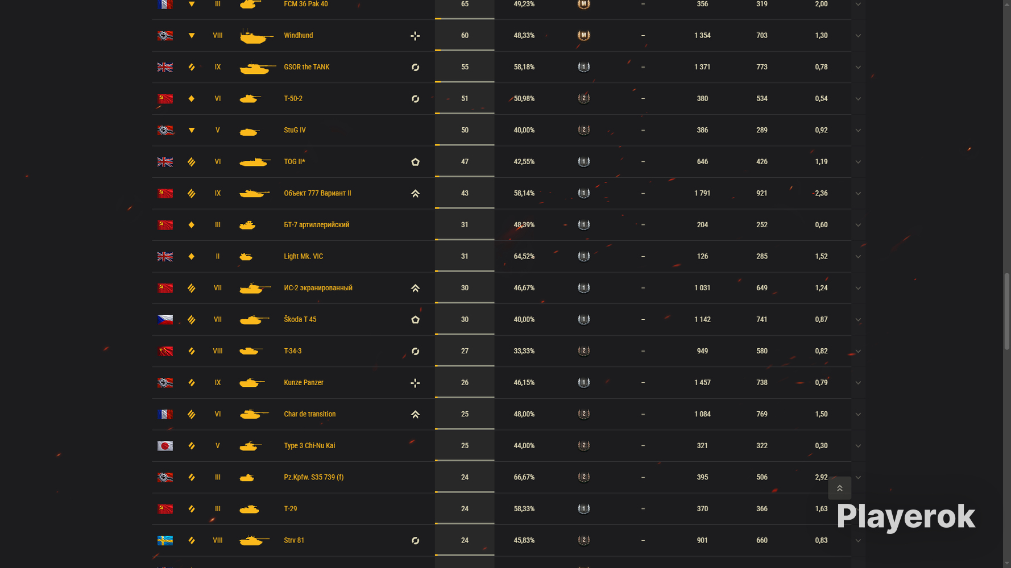Expand the Char de transition row chevron
The height and width of the screenshot is (568, 1011).
(x=858, y=415)
